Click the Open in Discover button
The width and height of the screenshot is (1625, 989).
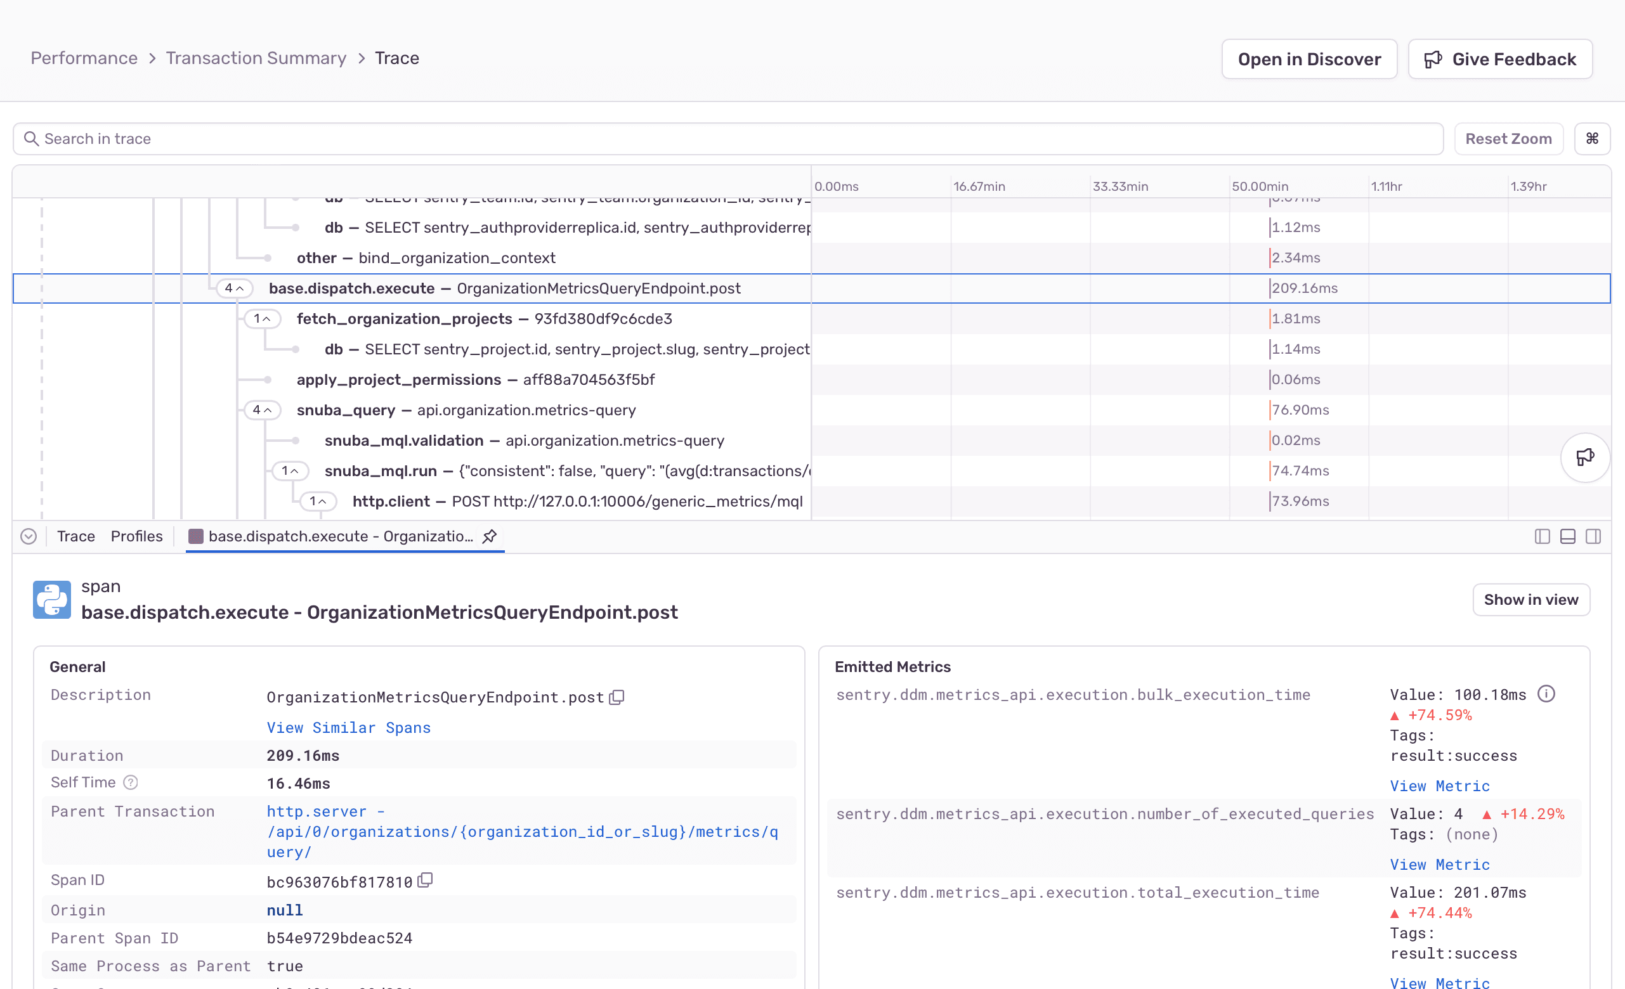coord(1309,59)
